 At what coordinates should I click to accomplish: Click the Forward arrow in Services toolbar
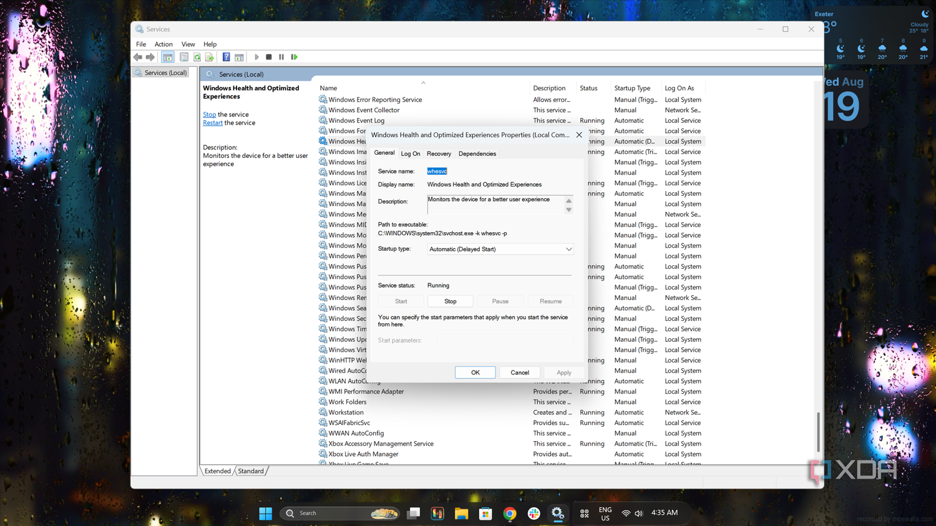(x=150, y=57)
